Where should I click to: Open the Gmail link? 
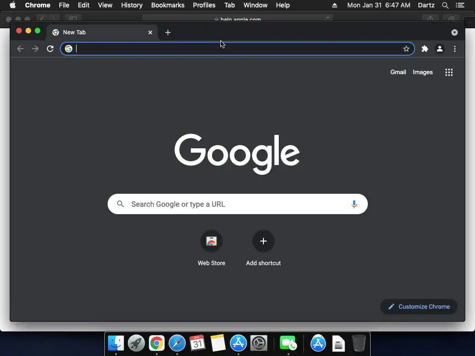click(398, 72)
